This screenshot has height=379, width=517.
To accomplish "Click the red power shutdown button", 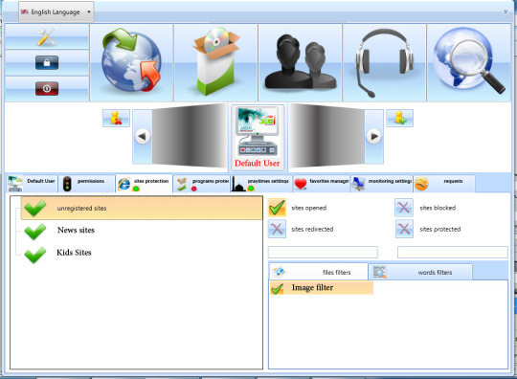I will pyautogui.click(x=47, y=89).
